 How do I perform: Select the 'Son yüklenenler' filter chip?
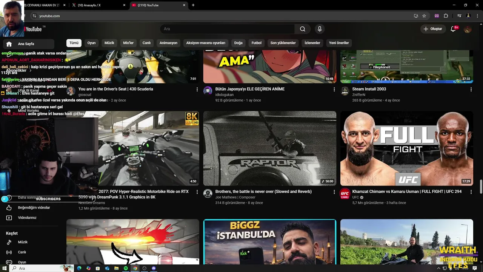[x=283, y=43]
